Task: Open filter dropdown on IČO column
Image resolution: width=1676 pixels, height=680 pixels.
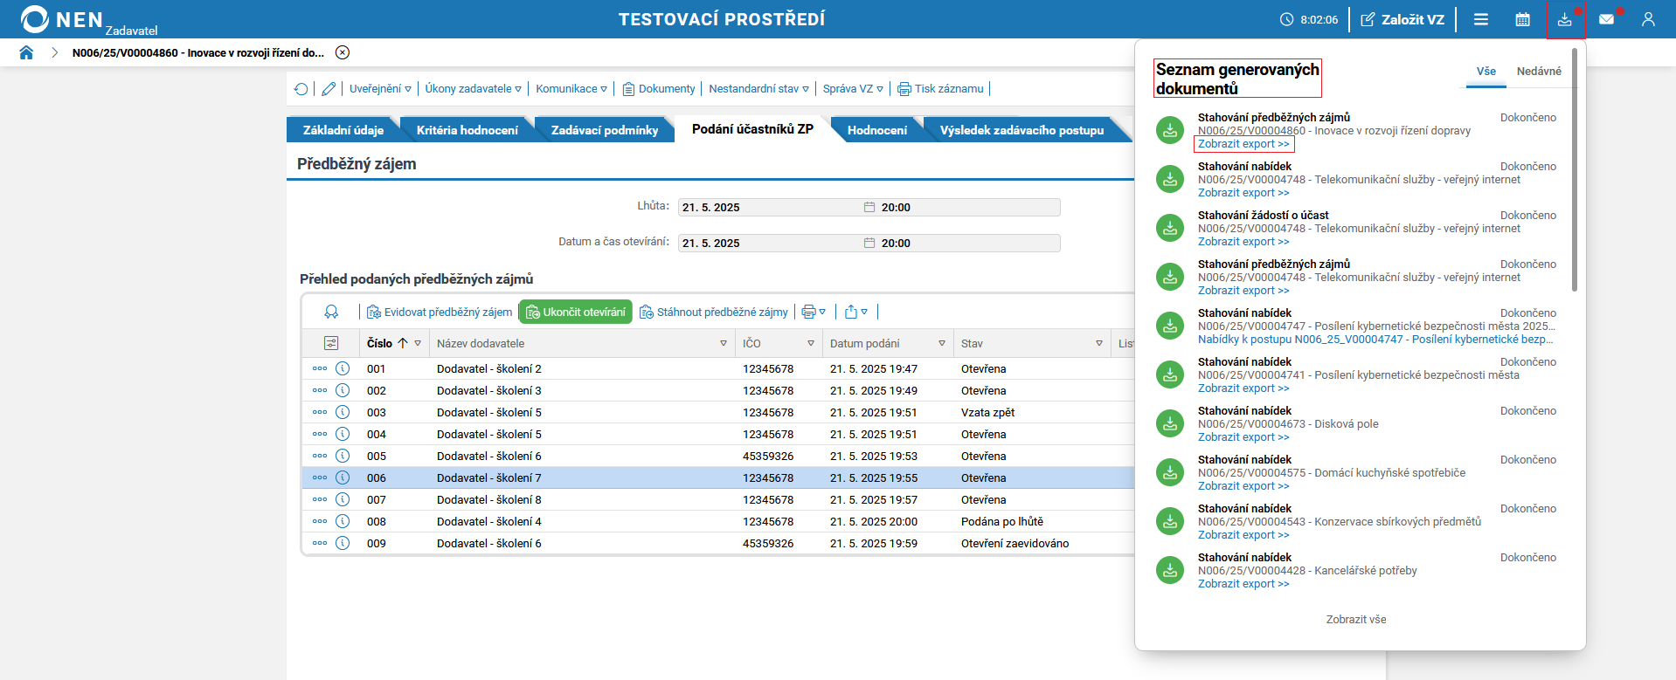Action: pyautogui.click(x=811, y=343)
